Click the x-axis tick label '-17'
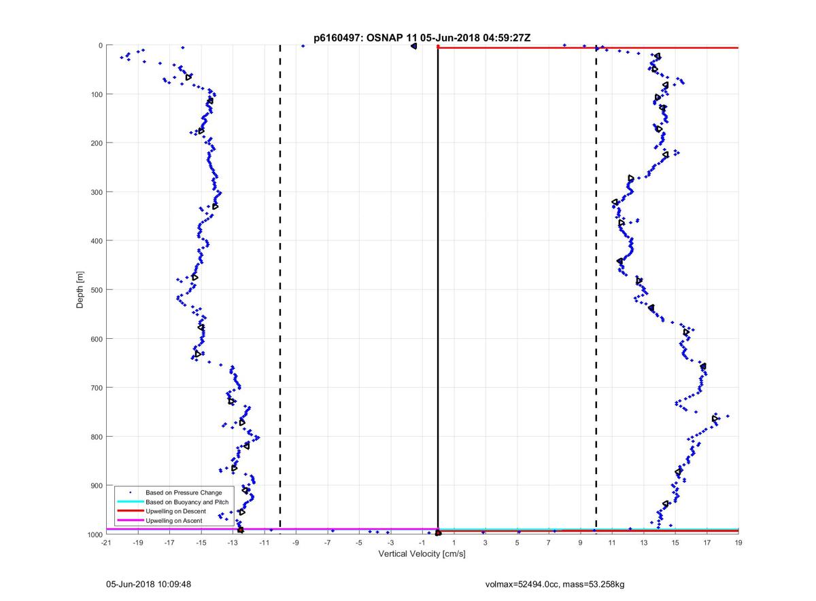 pos(169,543)
